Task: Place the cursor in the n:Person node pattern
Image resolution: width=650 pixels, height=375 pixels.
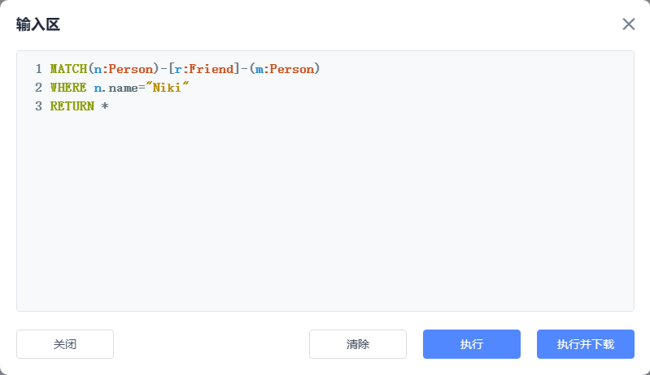Action: 122,69
